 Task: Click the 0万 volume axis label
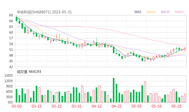(x=10, y=102)
